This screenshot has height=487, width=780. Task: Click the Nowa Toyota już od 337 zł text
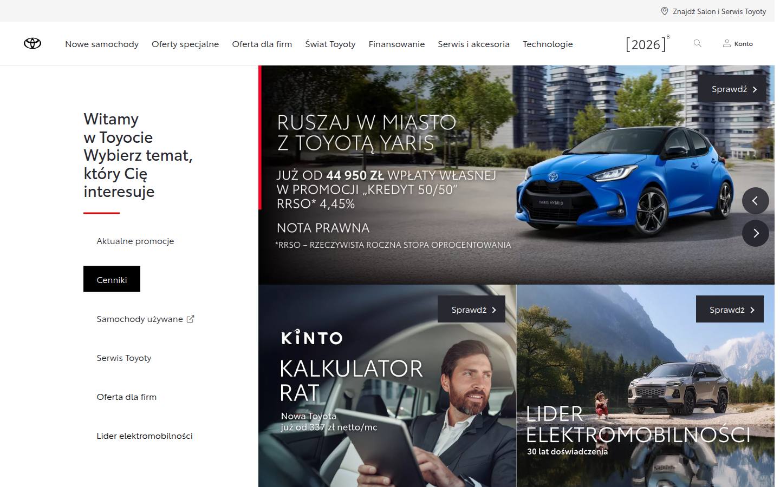point(329,422)
